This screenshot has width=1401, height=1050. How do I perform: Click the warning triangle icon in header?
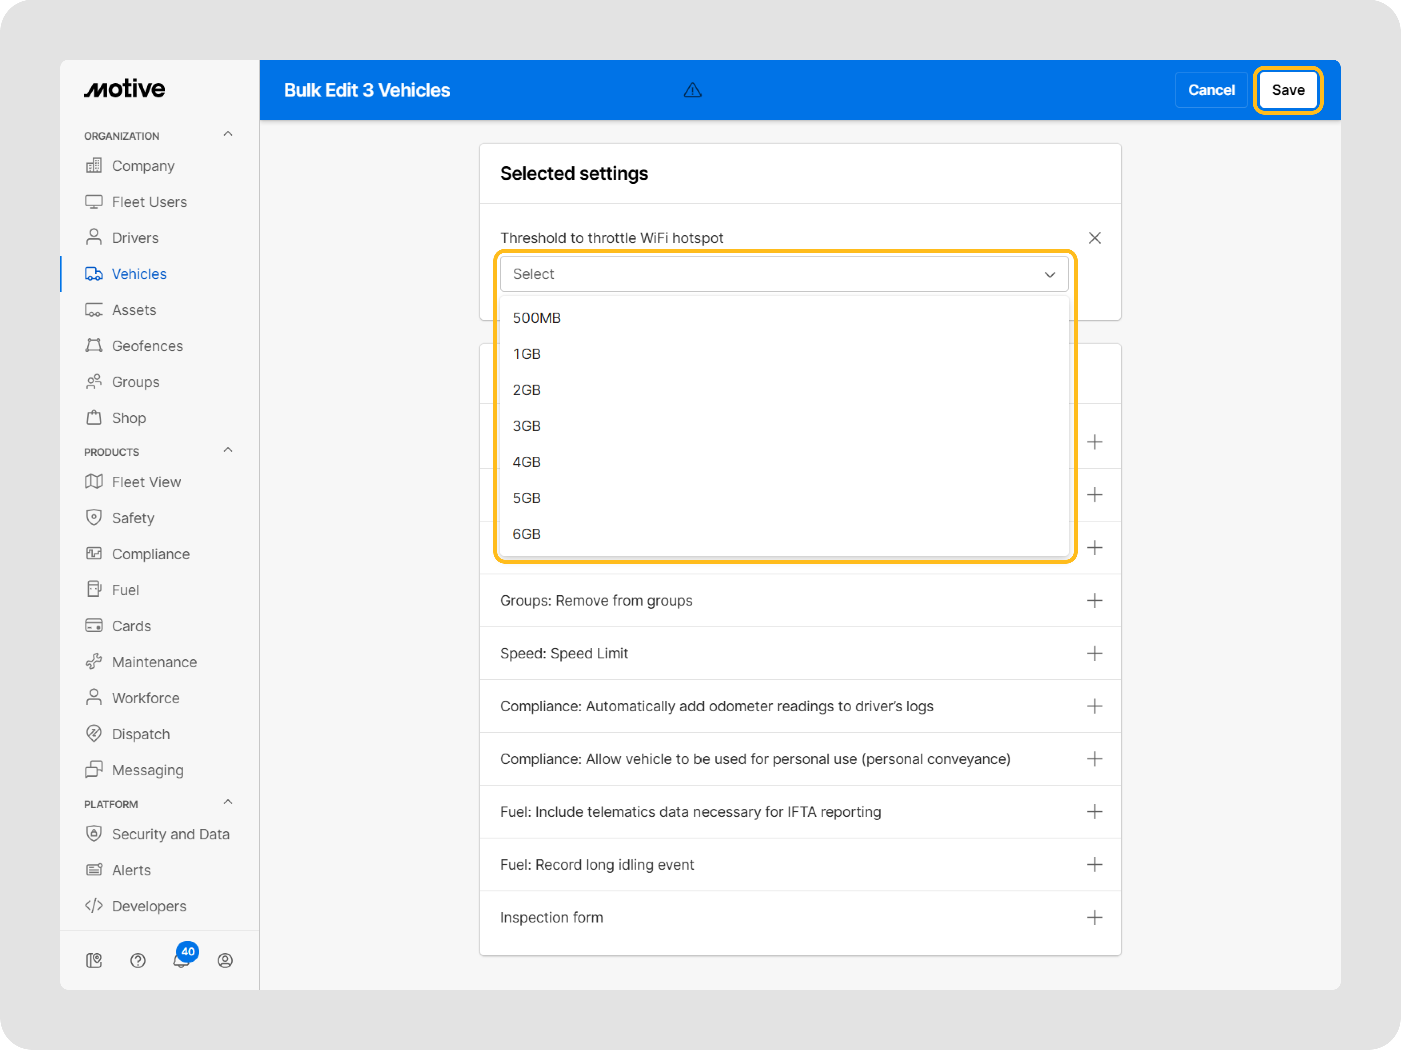point(692,90)
